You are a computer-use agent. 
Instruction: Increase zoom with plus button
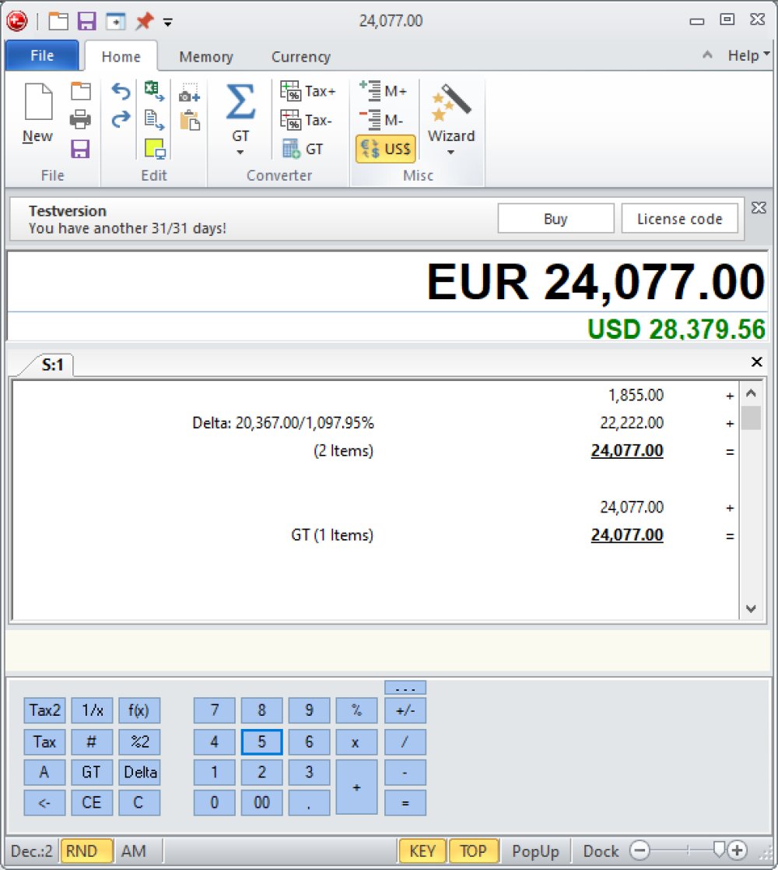(x=738, y=850)
